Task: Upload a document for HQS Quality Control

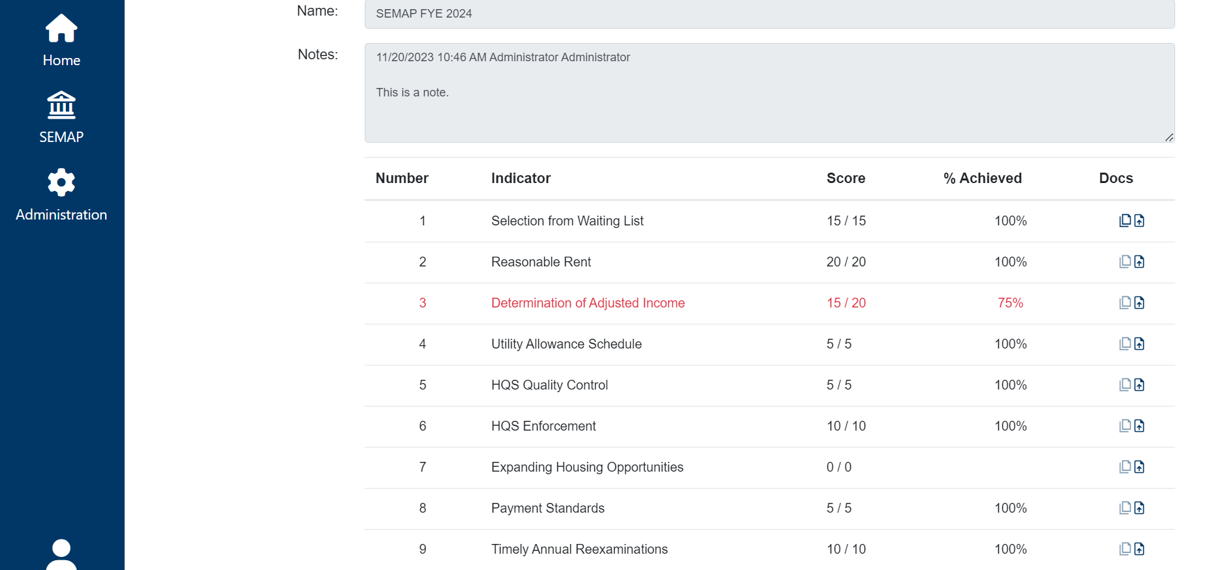Action: pos(1139,385)
